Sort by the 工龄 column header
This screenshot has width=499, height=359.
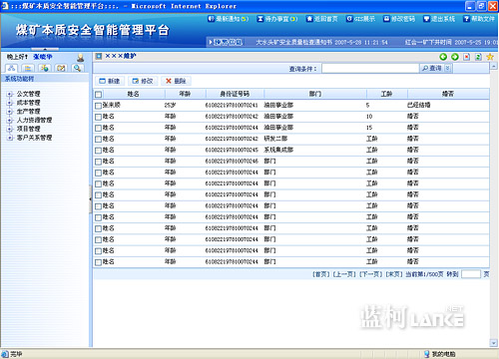(x=386, y=94)
